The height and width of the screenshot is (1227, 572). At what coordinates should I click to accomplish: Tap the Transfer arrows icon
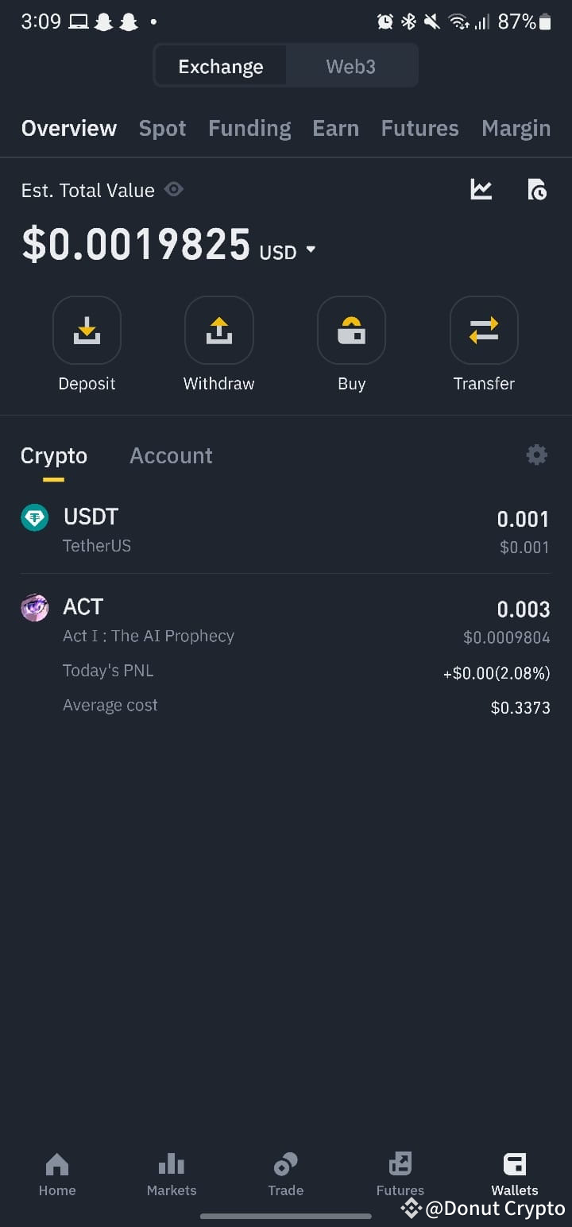click(484, 330)
